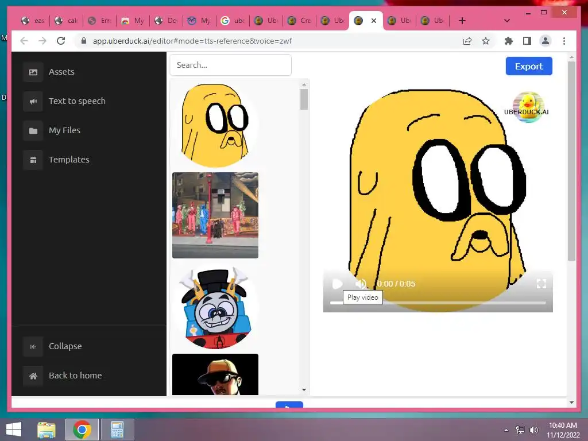
Task: Open a new browser tab
Action: coord(462,21)
